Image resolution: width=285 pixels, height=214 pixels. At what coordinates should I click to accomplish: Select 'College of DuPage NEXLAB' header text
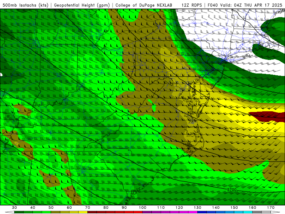coord(144,5)
